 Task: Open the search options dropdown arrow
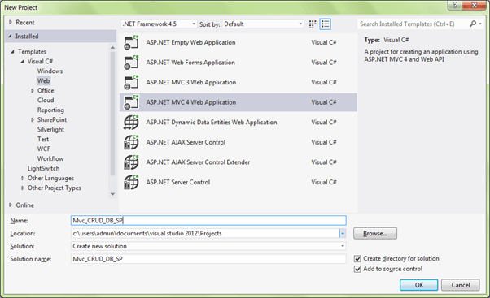[480, 24]
